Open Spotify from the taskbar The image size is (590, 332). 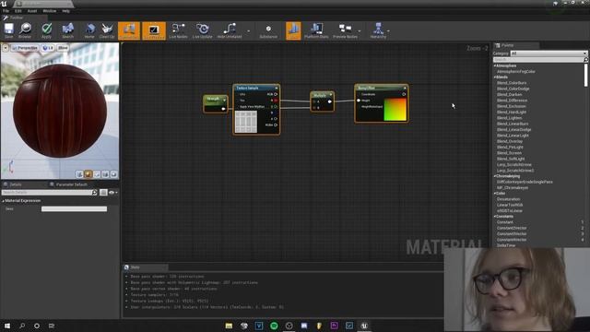[274, 326]
